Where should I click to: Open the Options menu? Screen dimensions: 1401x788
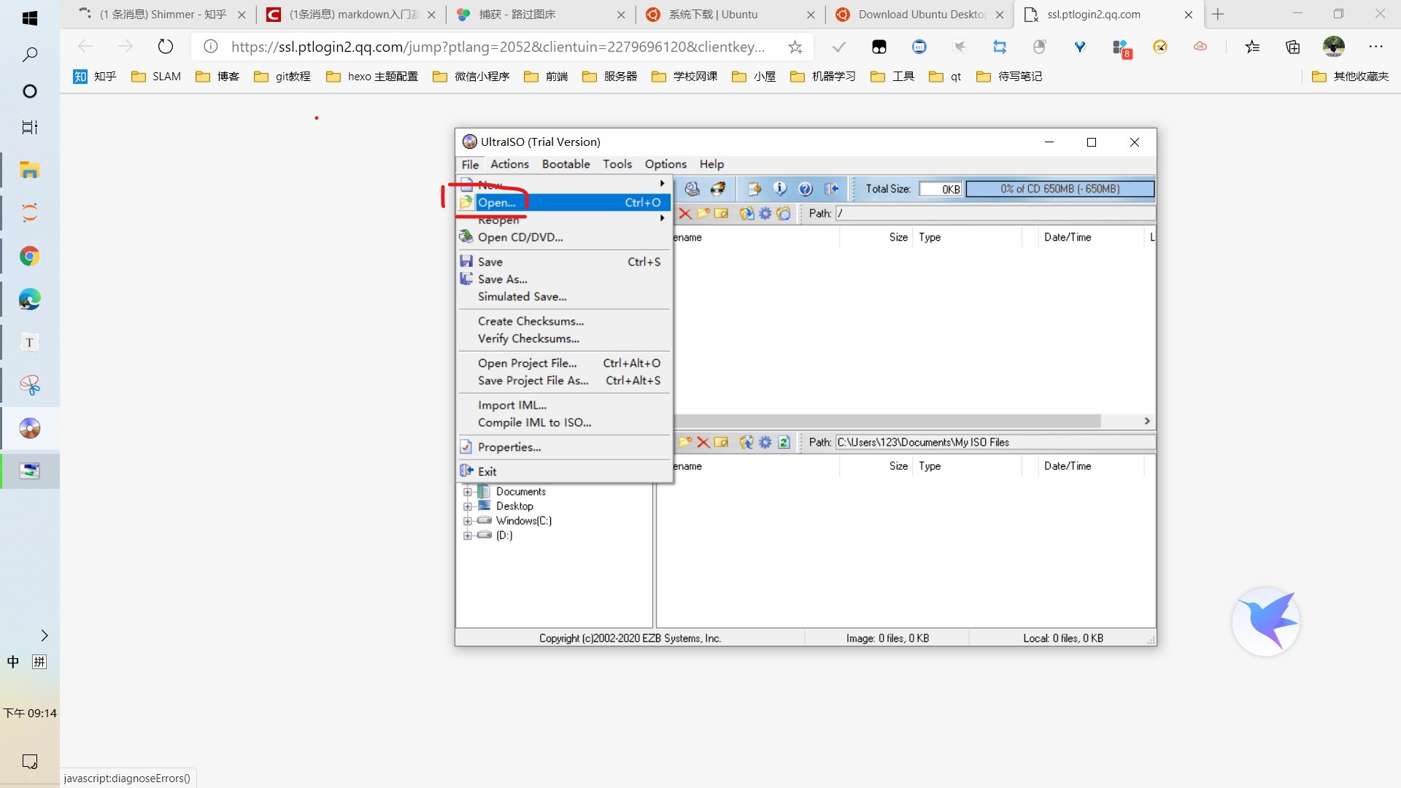pyautogui.click(x=665, y=164)
